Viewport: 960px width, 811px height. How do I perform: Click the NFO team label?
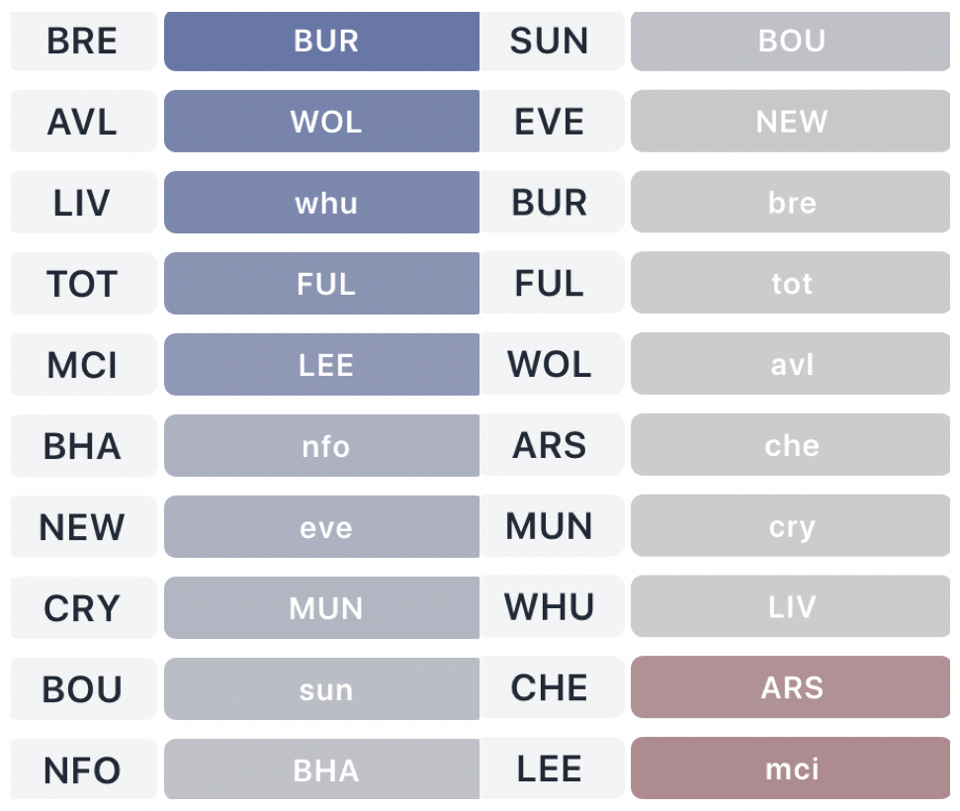[x=82, y=770]
